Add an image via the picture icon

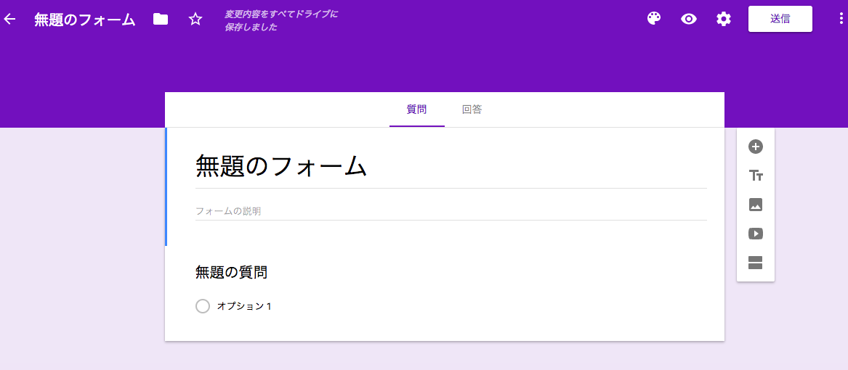[x=756, y=205]
